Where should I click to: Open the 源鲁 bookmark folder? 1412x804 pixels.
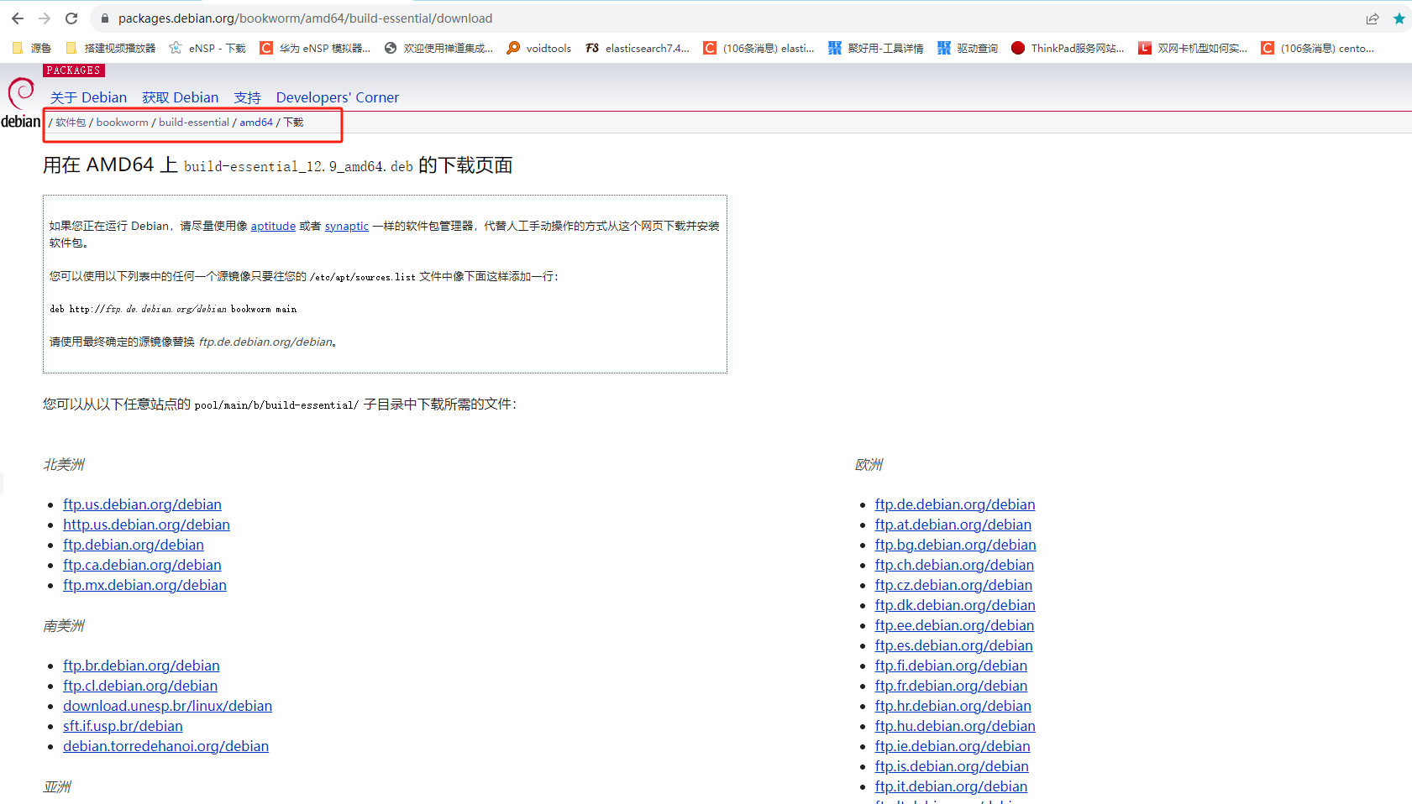pos(32,48)
